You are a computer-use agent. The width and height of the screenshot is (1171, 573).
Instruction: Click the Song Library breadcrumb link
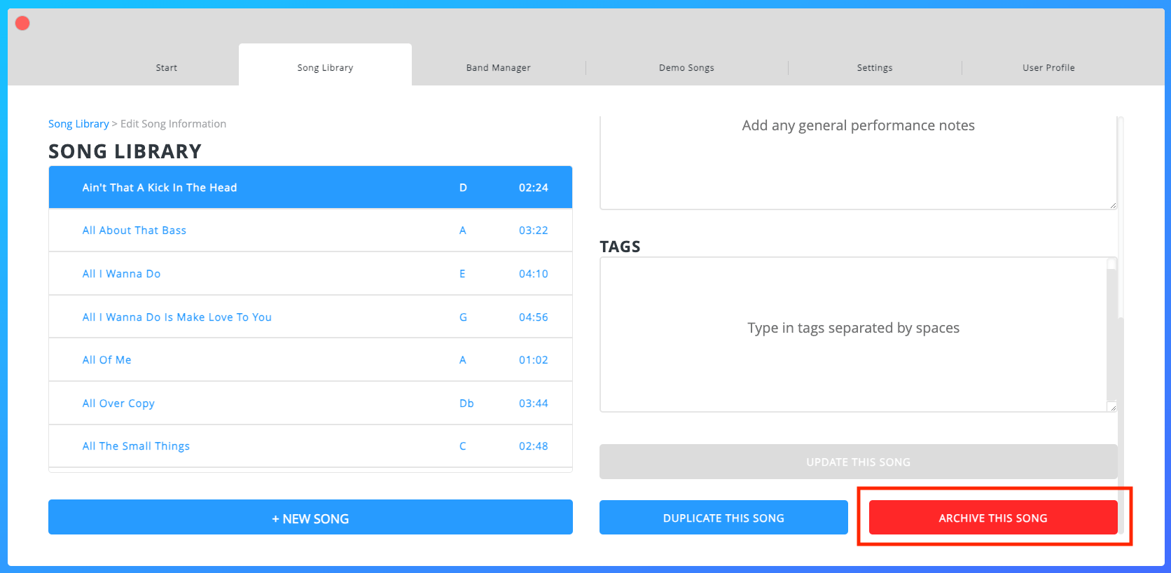[78, 124]
